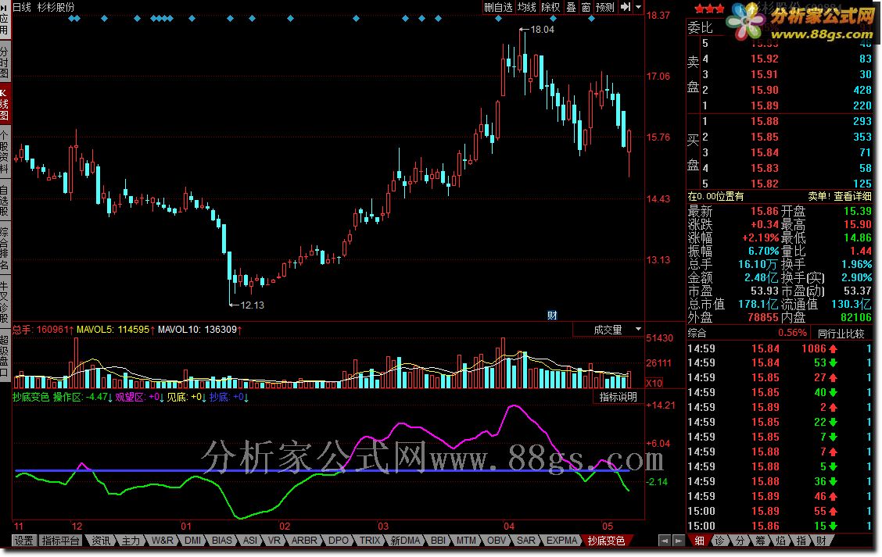The height and width of the screenshot is (557, 882).
Task: Switch to 分时图 in left sidebar
Action: click(x=5, y=62)
